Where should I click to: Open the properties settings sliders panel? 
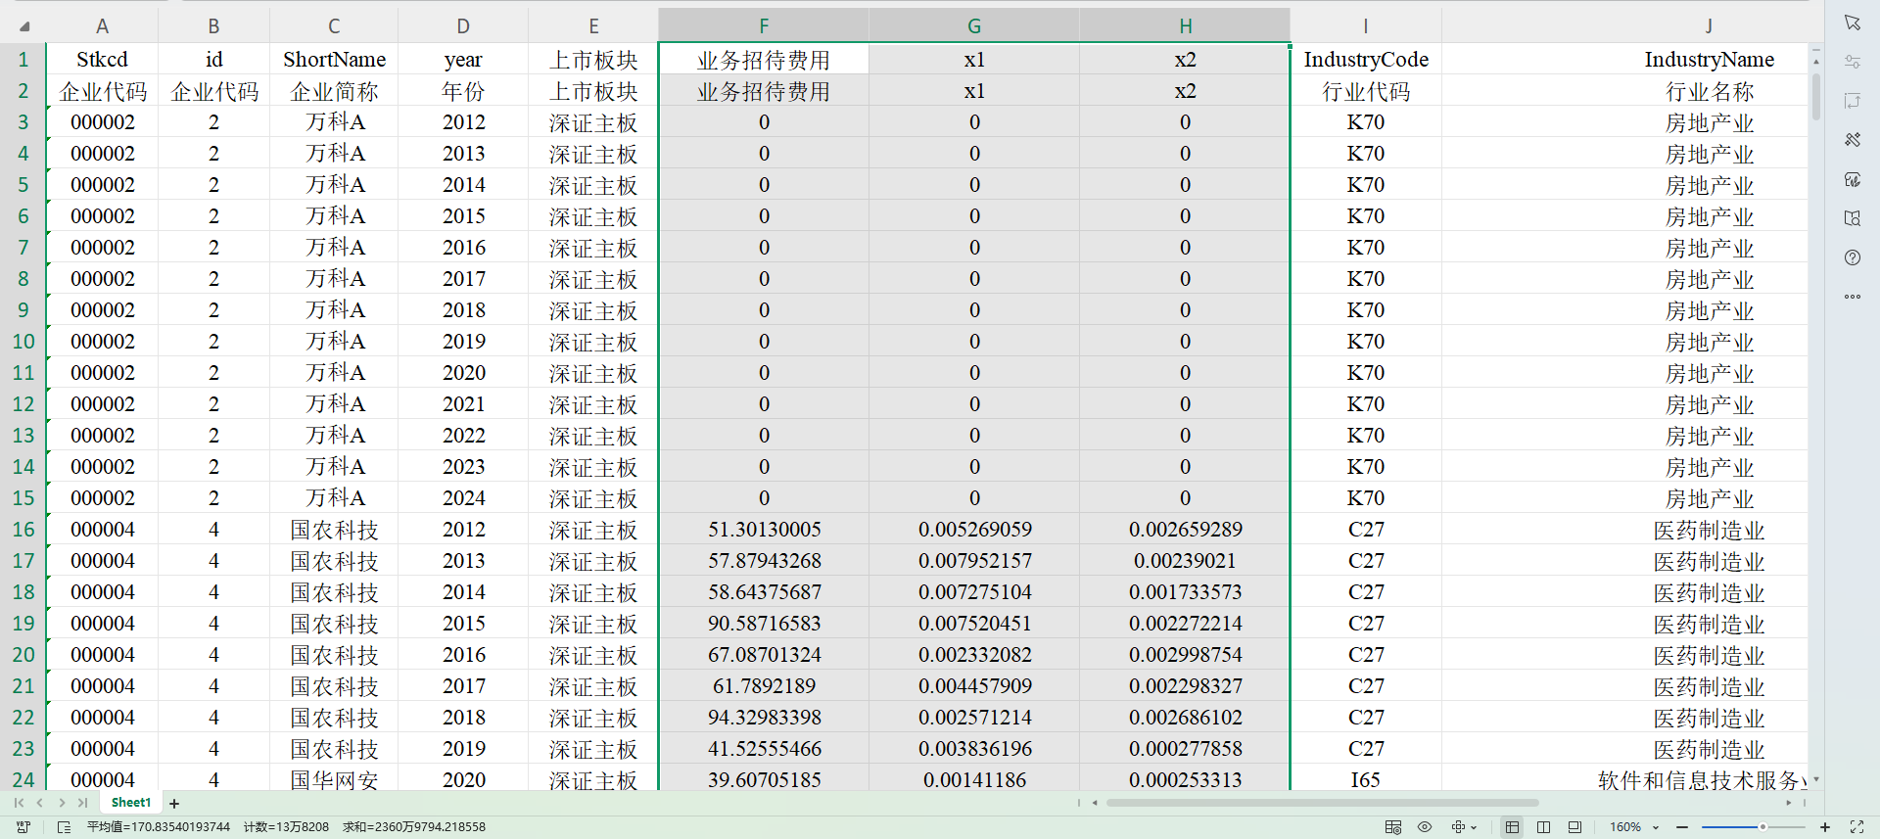[1852, 62]
